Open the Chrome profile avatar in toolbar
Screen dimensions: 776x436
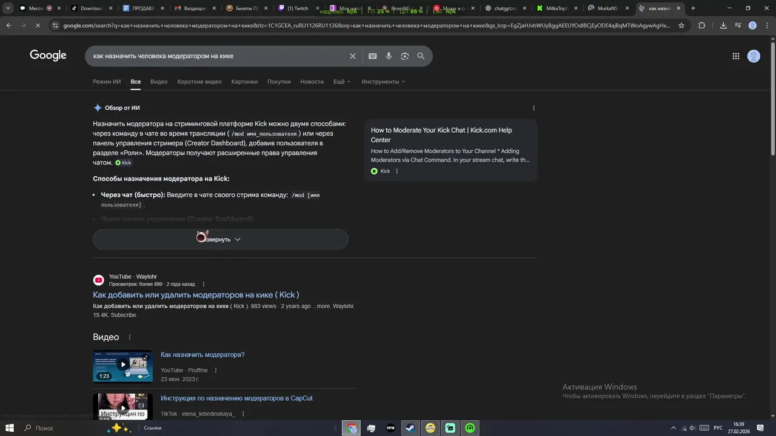pos(752,25)
